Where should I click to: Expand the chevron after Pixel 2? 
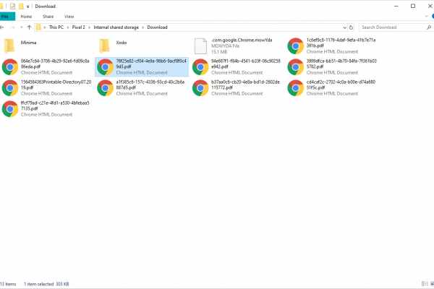click(x=90, y=27)
